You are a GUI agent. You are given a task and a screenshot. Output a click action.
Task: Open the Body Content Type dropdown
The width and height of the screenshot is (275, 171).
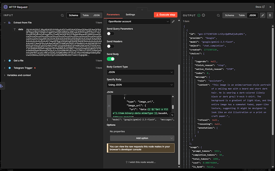[x=141, y=73]
